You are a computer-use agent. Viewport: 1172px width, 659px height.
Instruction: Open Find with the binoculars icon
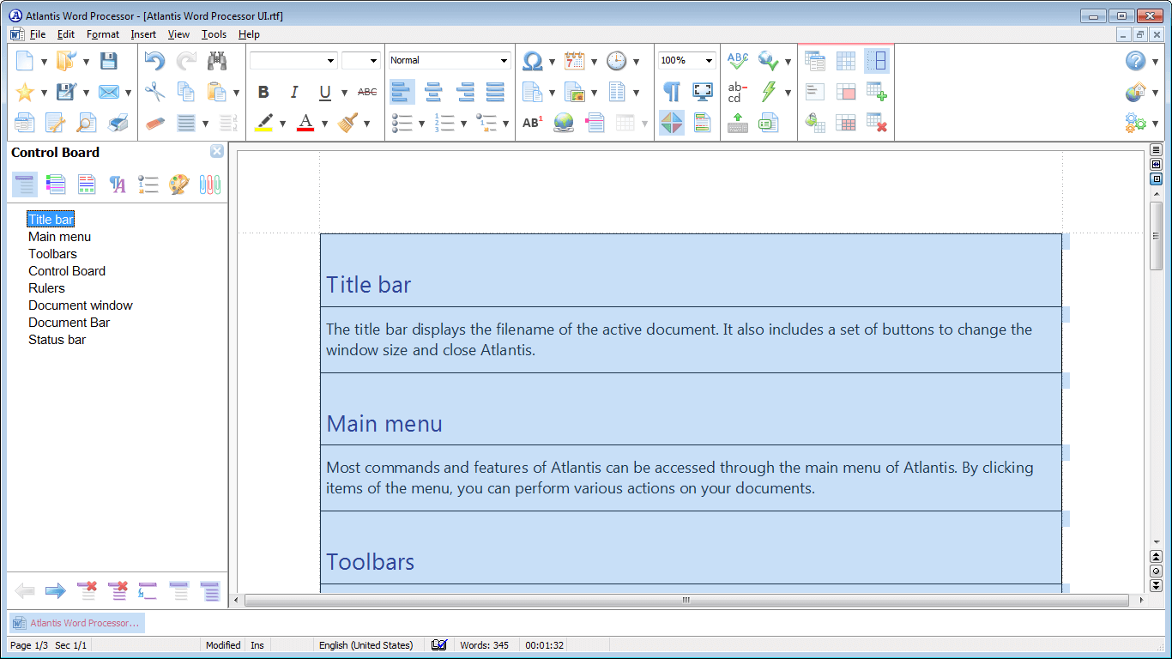[x=217, y=61]
